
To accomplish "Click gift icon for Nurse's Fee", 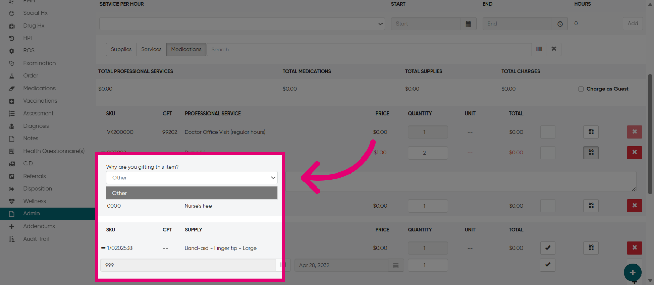I will (591, 206).
